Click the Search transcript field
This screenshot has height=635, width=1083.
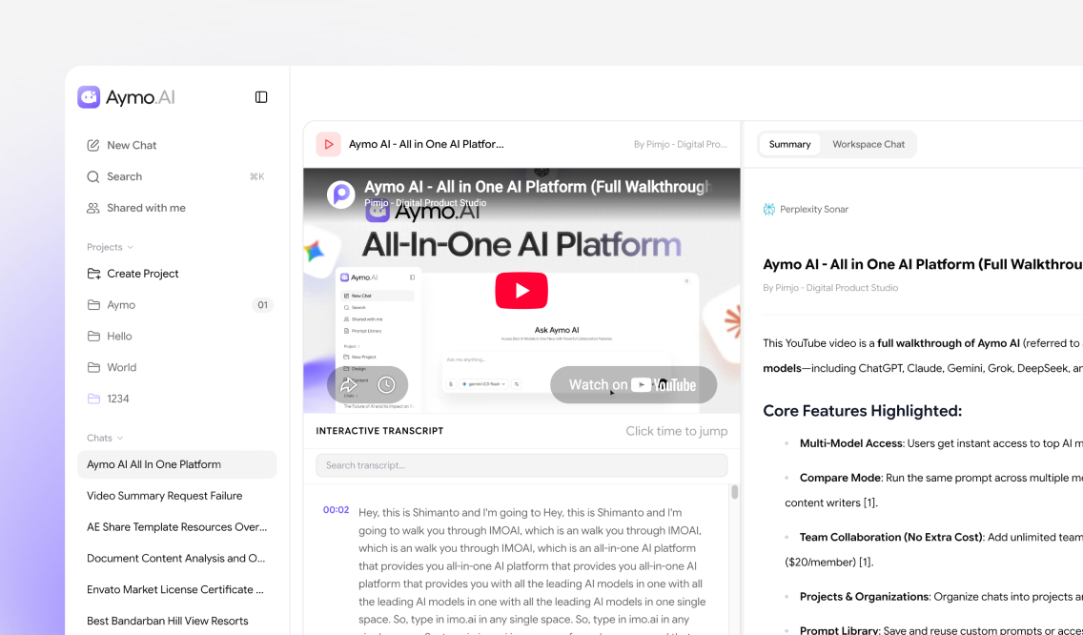click(x=521, y=465)
